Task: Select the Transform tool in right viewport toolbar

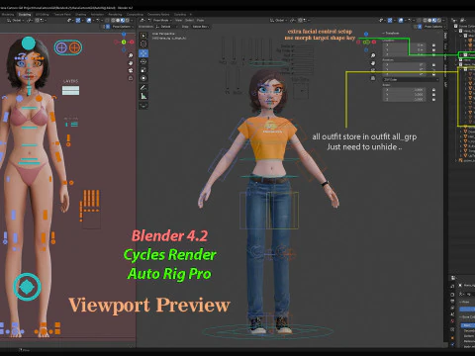Action: [x=143, y=78]
